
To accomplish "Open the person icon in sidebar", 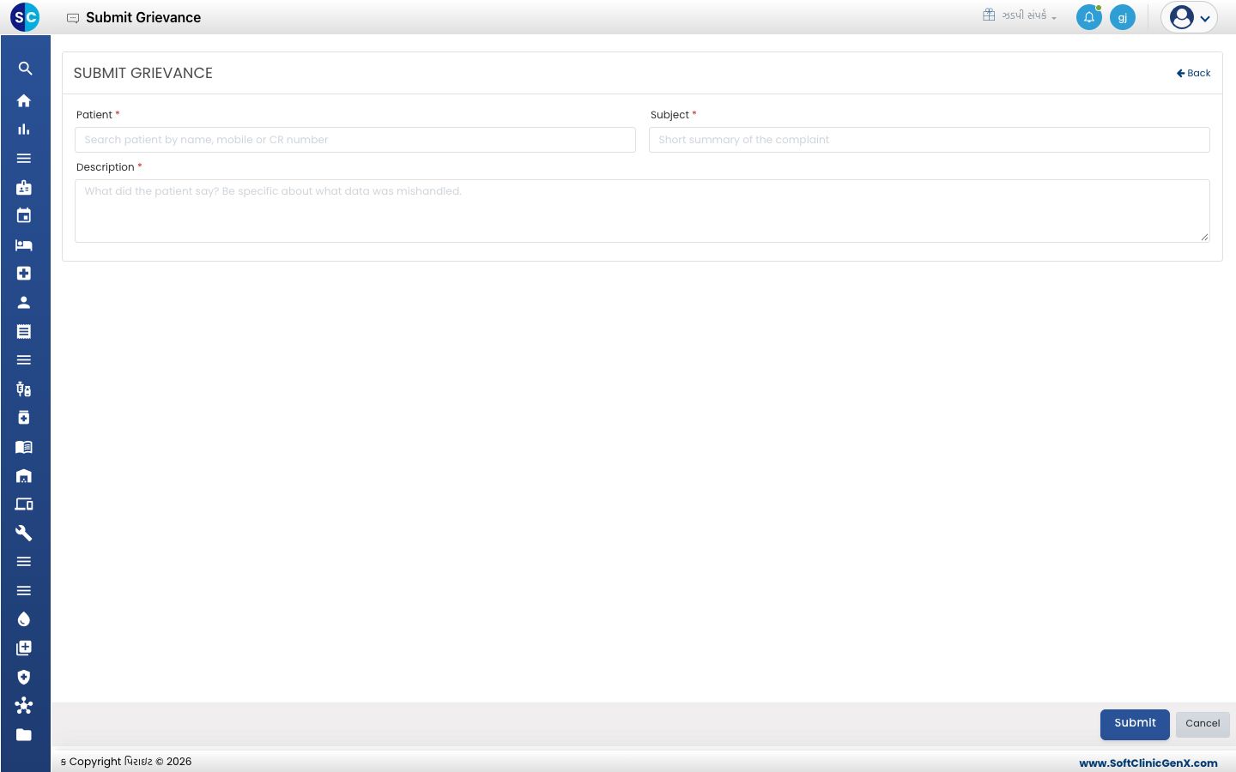I will click(x=24, y=302).
